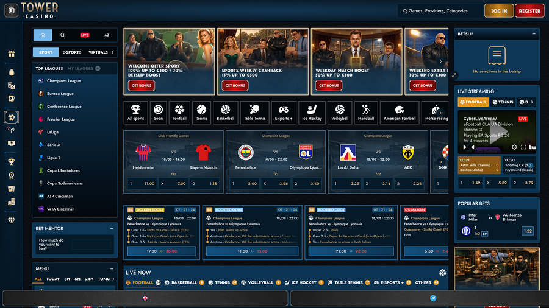The width and height of the screenshot is (549, 308).
Task: Open the A-Z sports listing
Action: 107,35
